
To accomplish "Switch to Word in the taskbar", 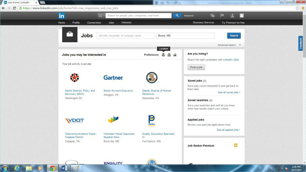I will [64, 168].
